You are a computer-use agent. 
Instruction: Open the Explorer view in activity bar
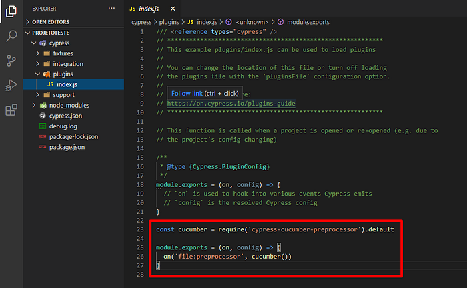(x=11, y=11)
